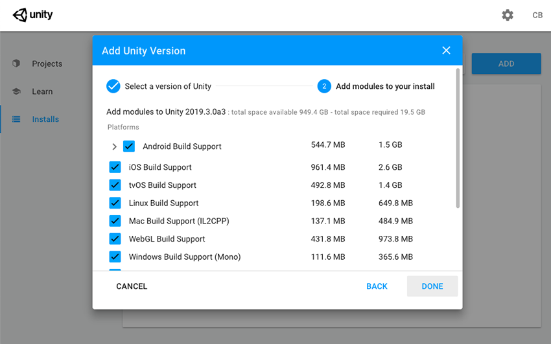This screenshot has height=344, width=551.
Task: Click Cancel to dismiss the dialog
Action: 132,286
